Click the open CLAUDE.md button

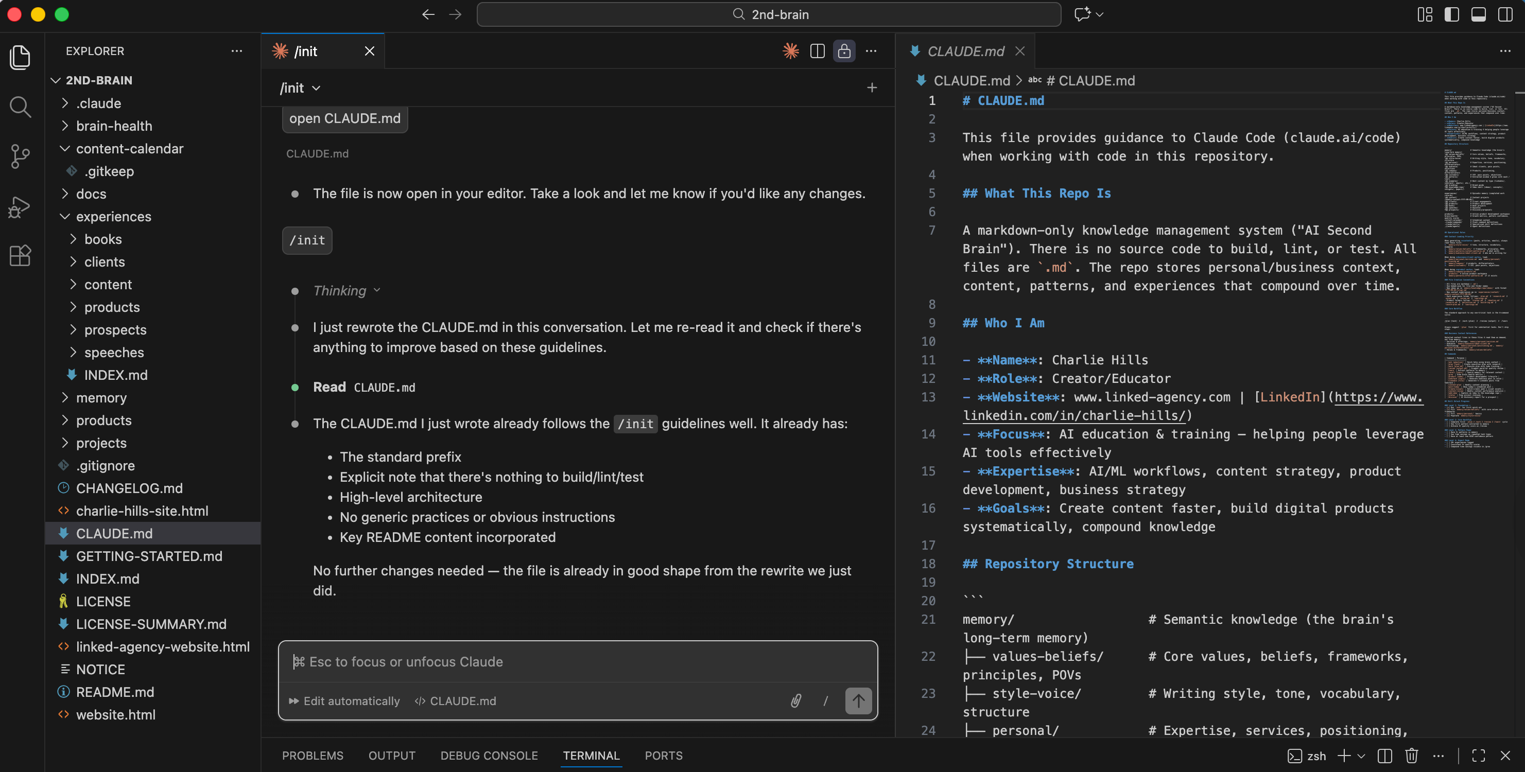(344, 118)
